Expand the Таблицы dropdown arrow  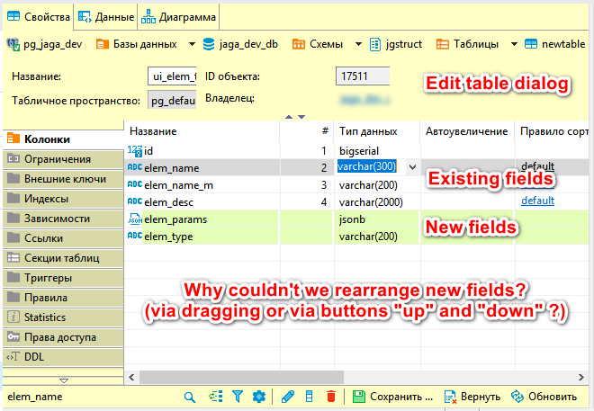click(514, 44)
